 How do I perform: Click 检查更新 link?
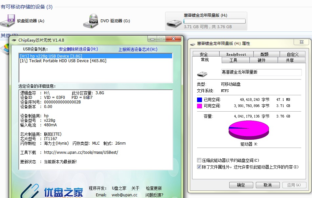[154, 188]
